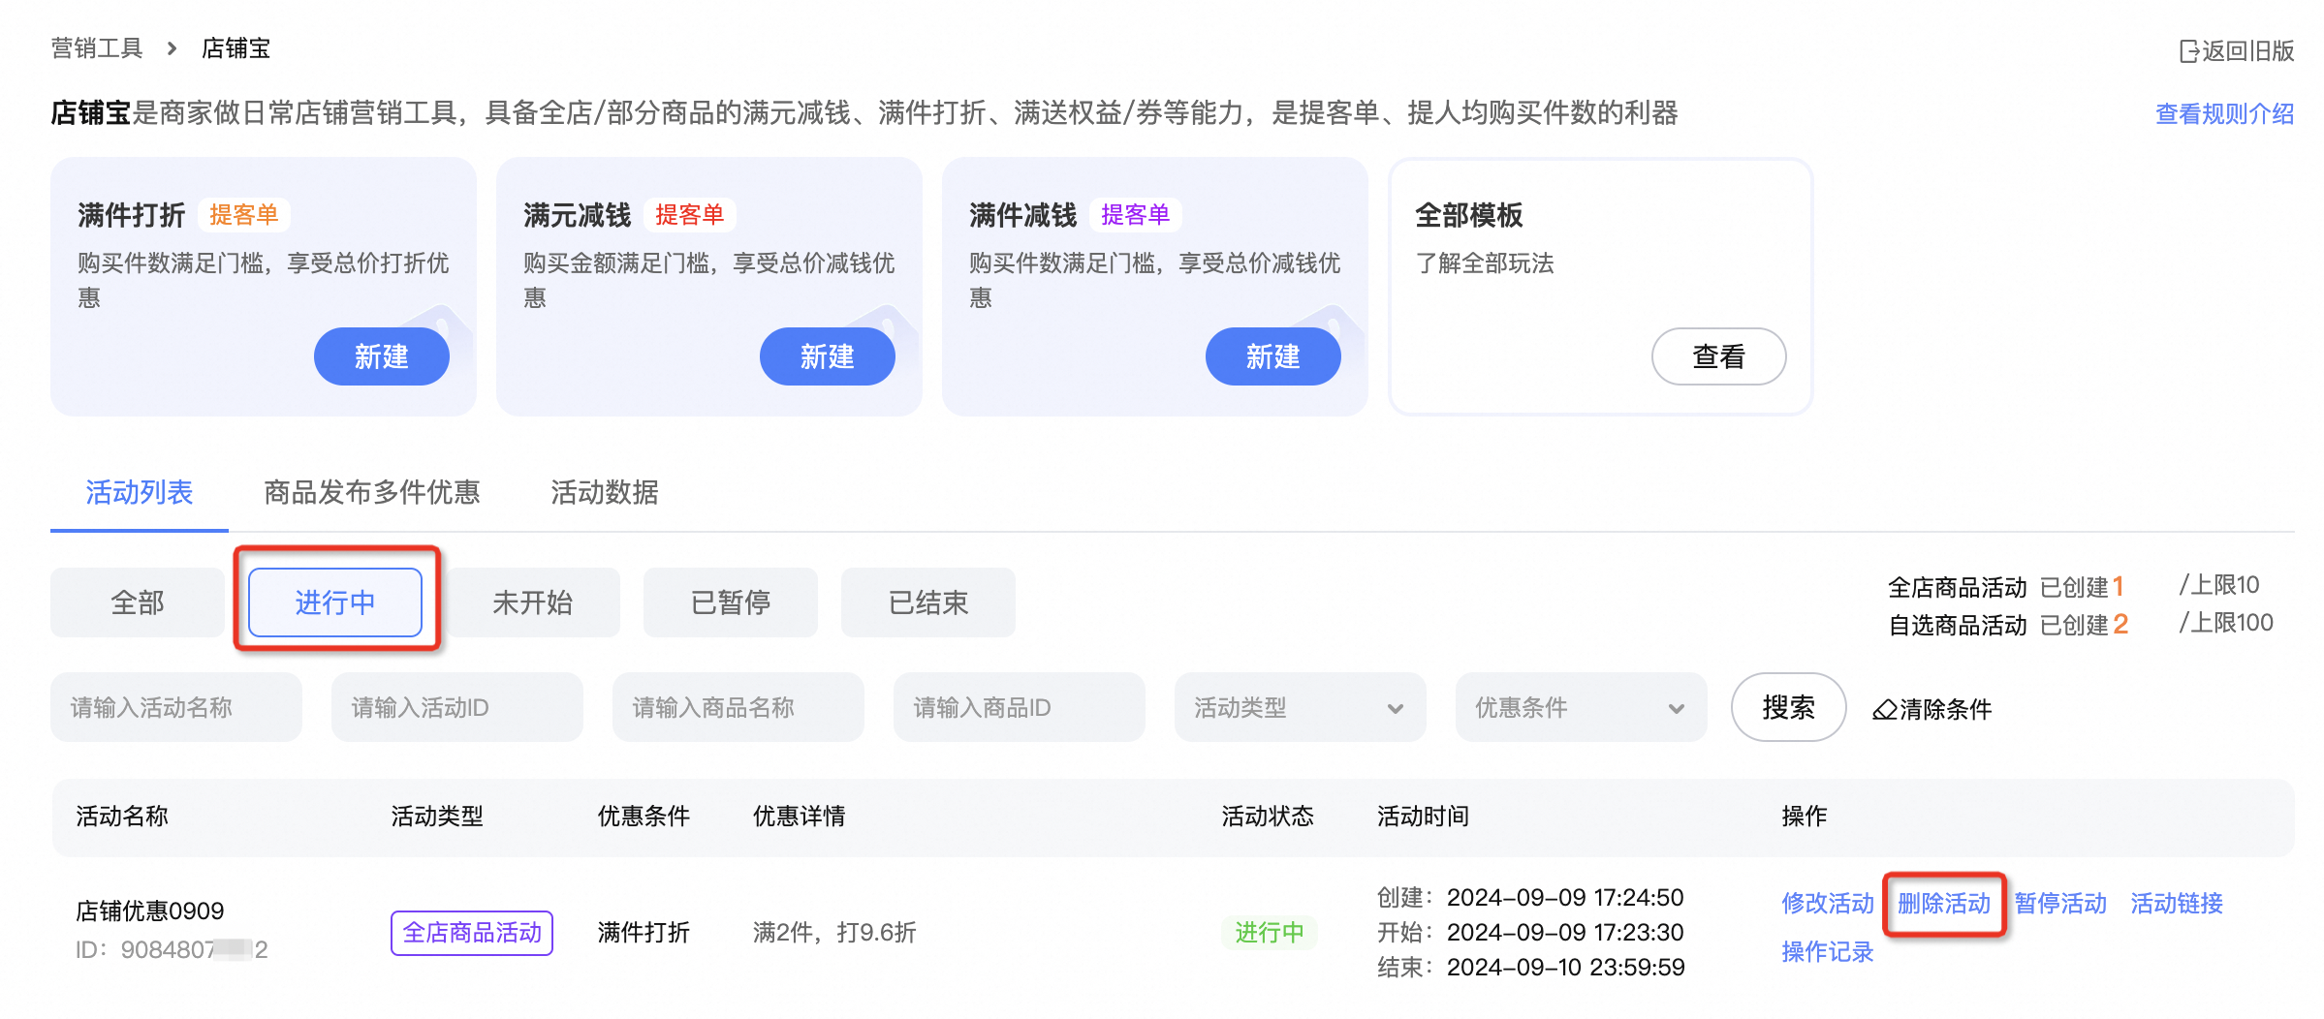The height and width of the screenshot is (1019, 2324).
Task: Click the green 进行中 status badge
Action: 1270,933
